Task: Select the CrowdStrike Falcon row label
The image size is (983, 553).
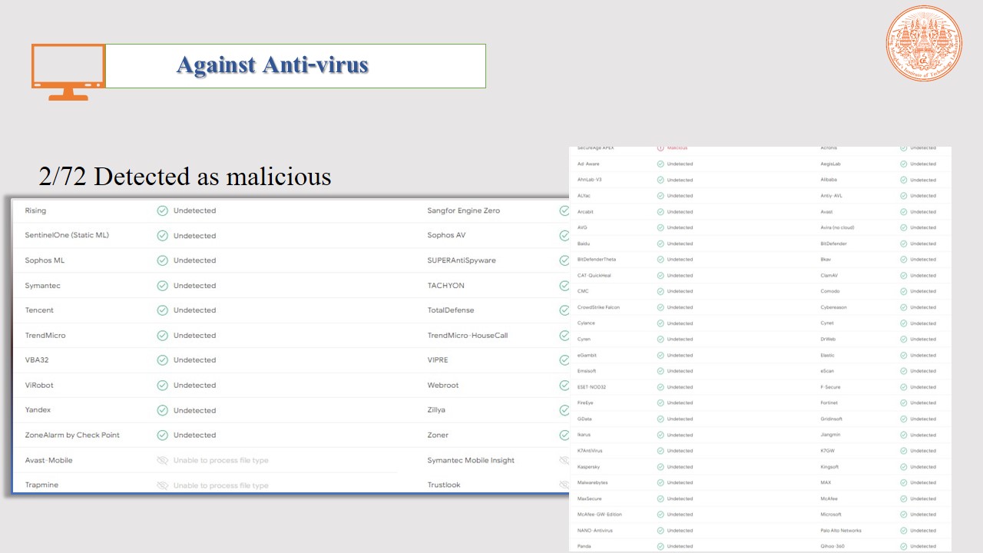Action: [598, 307]
